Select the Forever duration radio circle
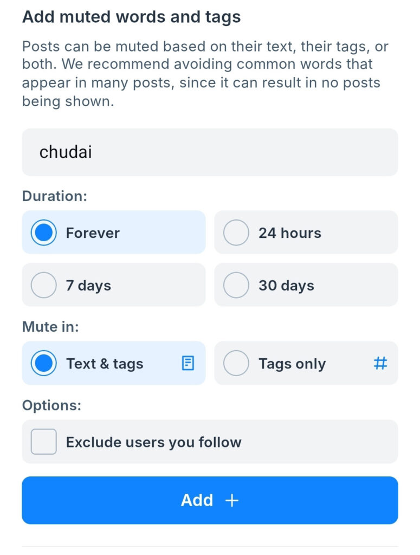 point(44,233)
